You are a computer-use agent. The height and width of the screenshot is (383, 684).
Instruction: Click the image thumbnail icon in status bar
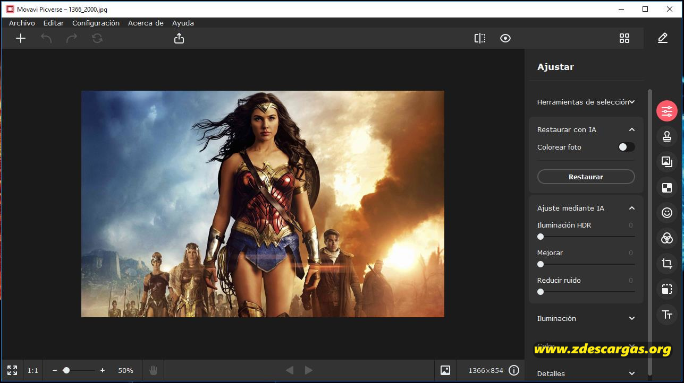(x=445, y=370)
